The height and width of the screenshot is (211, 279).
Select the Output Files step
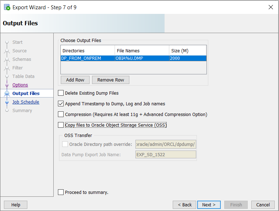(26, 93)
